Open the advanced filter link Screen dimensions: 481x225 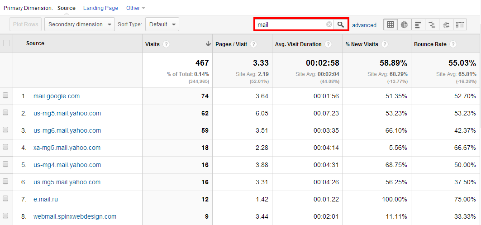(x=364, y=25)
